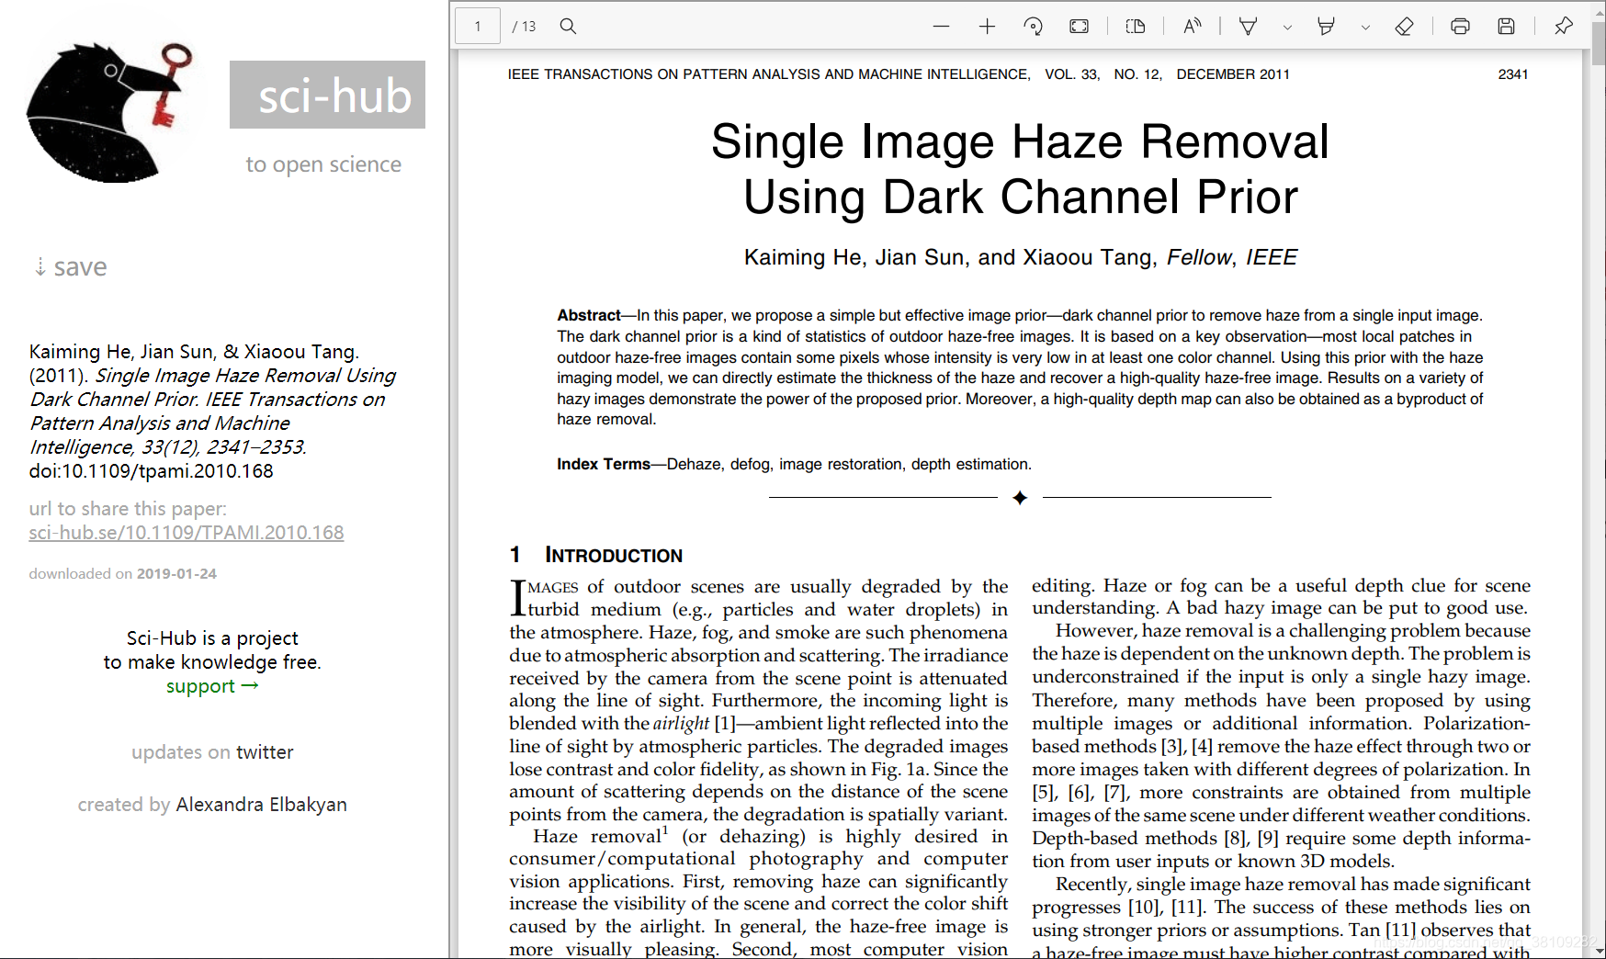Select the Highlight tool

pyautogui.click(x=1326, y=27)
